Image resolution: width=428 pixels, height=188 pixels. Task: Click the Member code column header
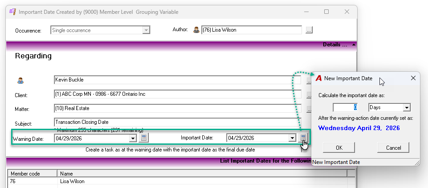click(33, 174)
